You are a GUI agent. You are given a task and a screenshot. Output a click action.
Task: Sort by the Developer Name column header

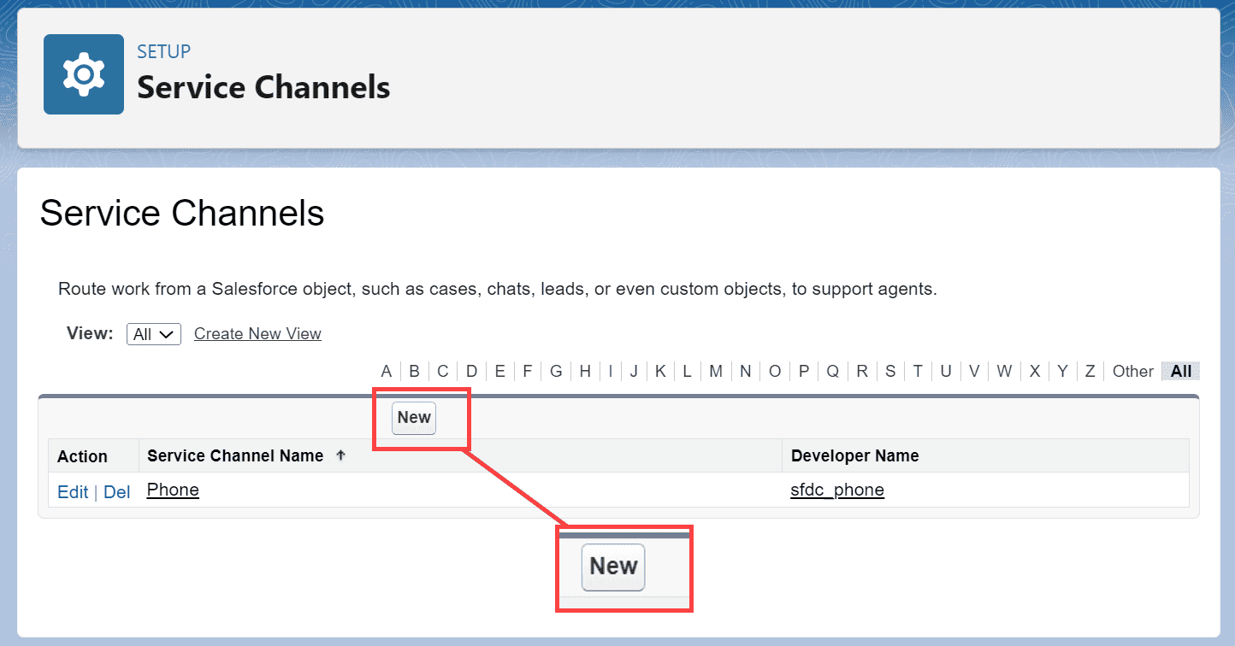854,455
